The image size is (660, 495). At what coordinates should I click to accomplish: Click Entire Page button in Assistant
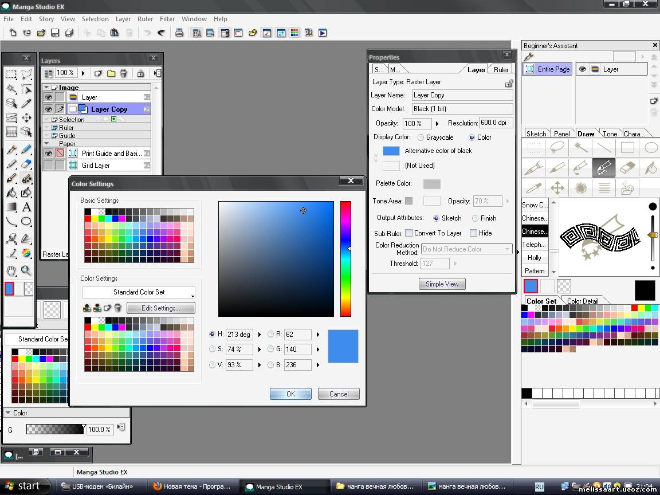[x=548, y=69]
